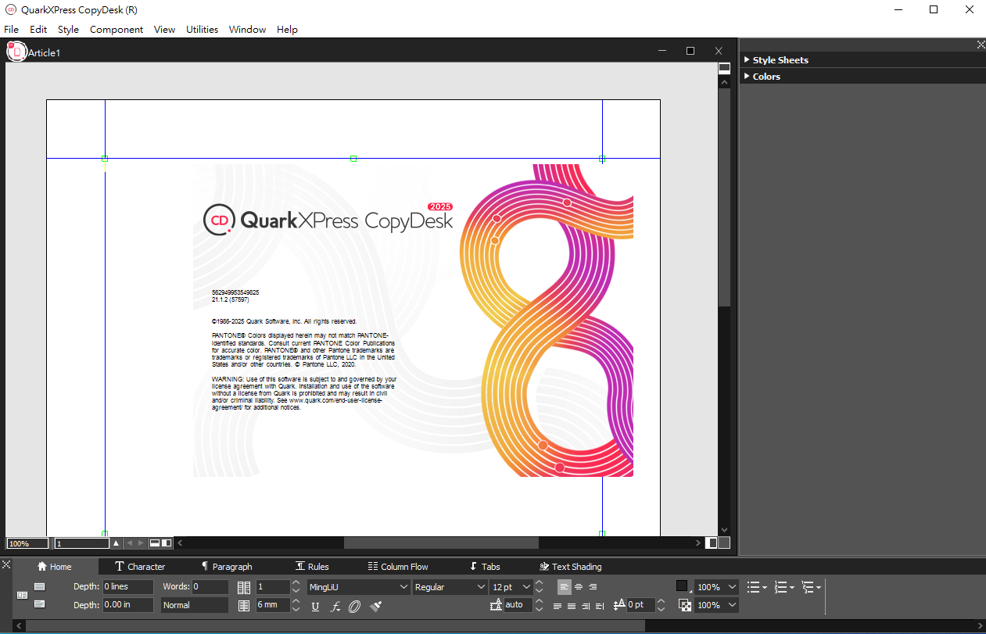Image resolution: width=986 pixels, height=634 pixels.
Task: Increase font size with up stepper
Action: [539, 583]
